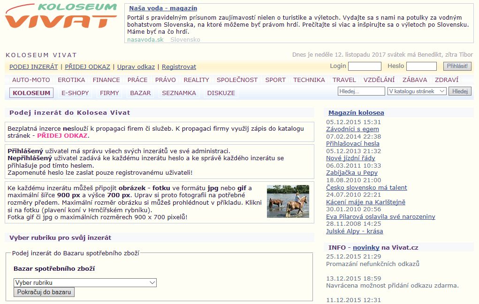Open the SEZNAMKA tab

(x=179, y=93)
